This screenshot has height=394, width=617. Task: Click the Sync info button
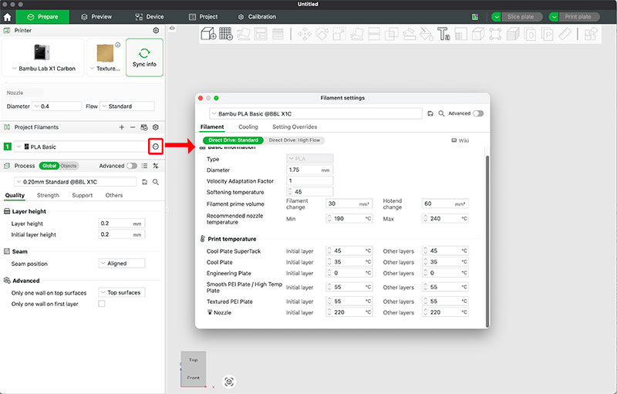[x=144, y=57]
